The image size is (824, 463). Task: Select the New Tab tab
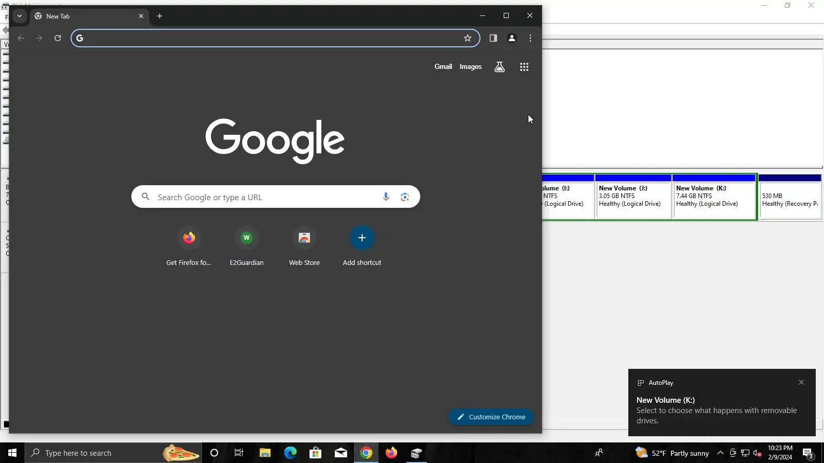coord(90,16)
